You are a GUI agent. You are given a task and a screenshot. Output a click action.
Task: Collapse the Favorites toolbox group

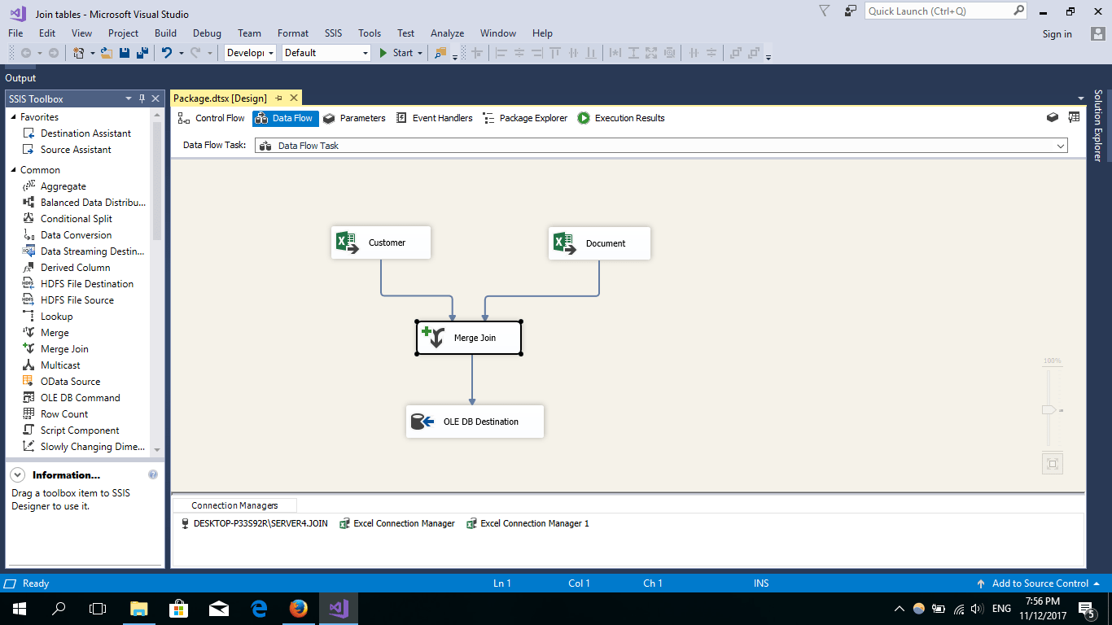point(14,117)
